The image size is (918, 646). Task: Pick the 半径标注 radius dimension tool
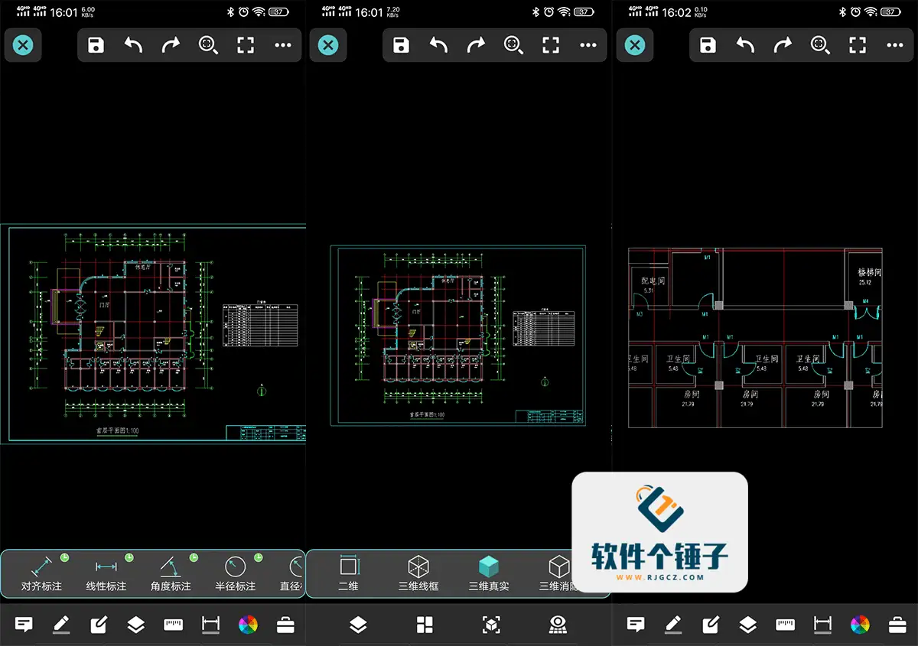[235, 573]
